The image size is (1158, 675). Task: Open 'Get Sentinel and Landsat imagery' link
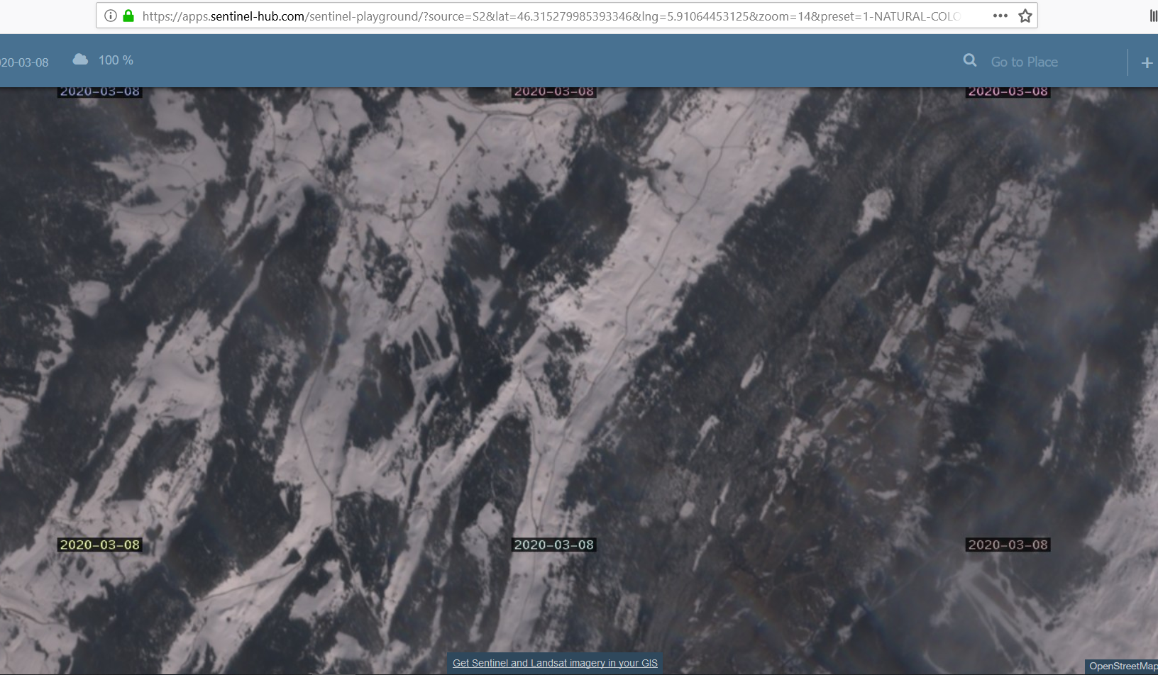[x=555, y=663]
